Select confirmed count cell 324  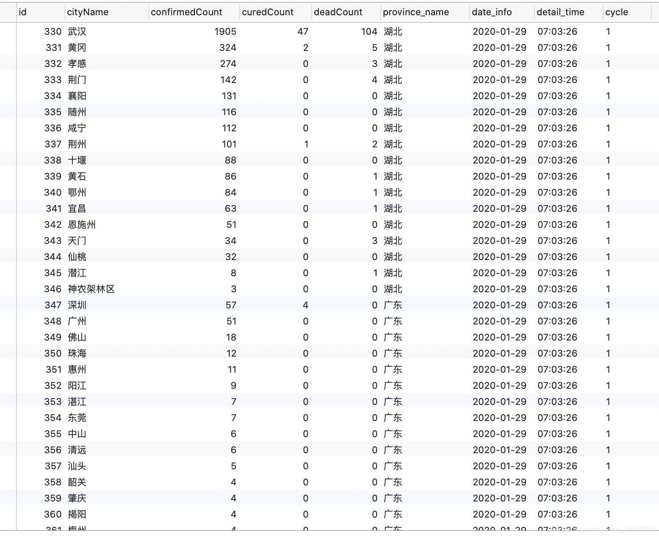point(228,47)
